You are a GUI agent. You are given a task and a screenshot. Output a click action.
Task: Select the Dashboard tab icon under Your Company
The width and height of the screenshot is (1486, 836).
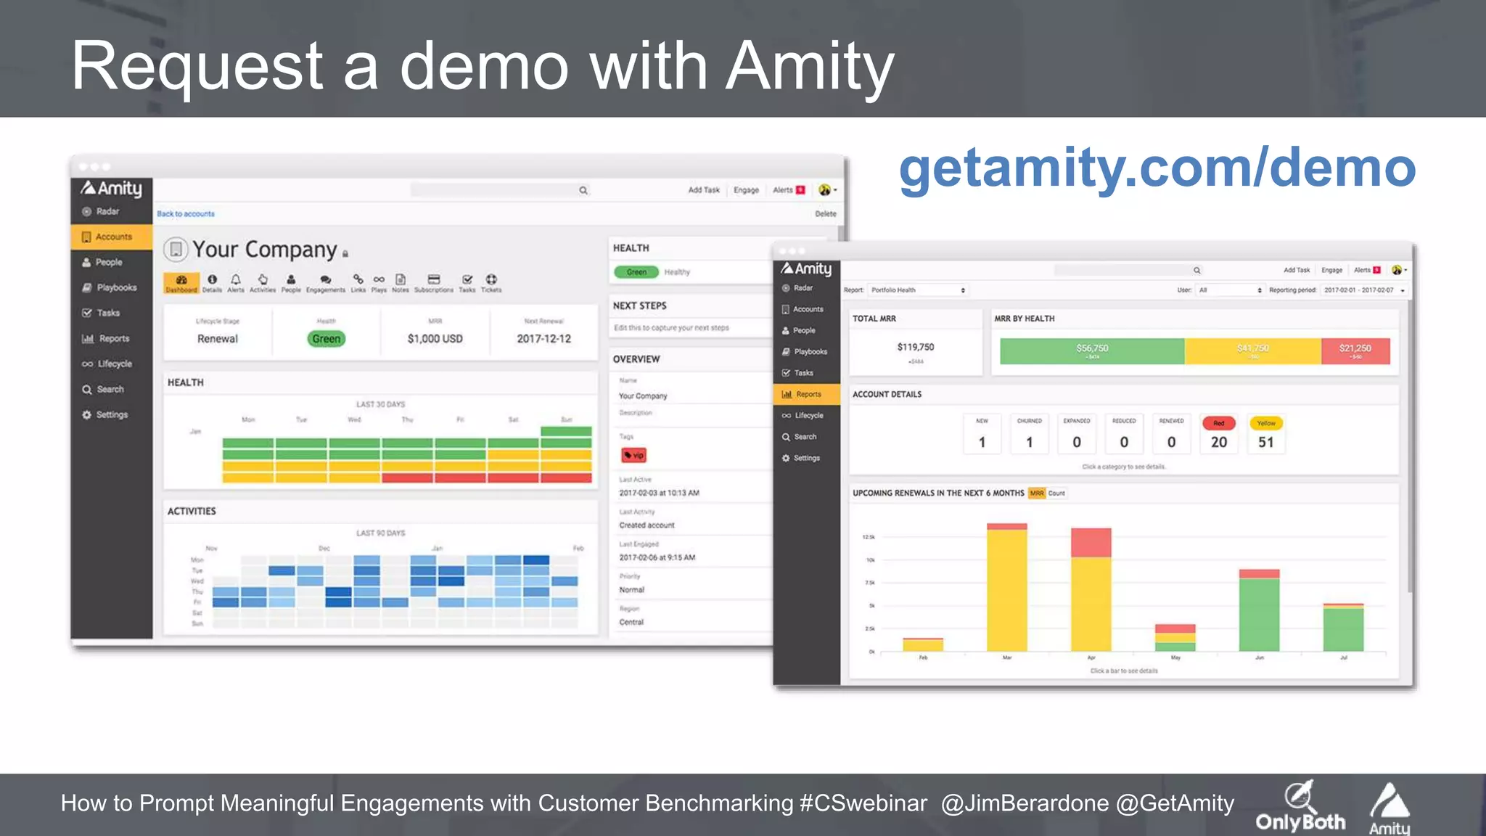[x=181, y=283]
